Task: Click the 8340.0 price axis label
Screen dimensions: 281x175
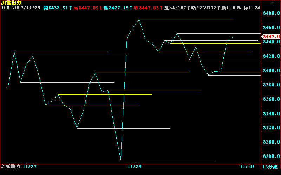Action: [x=271, y=113]
